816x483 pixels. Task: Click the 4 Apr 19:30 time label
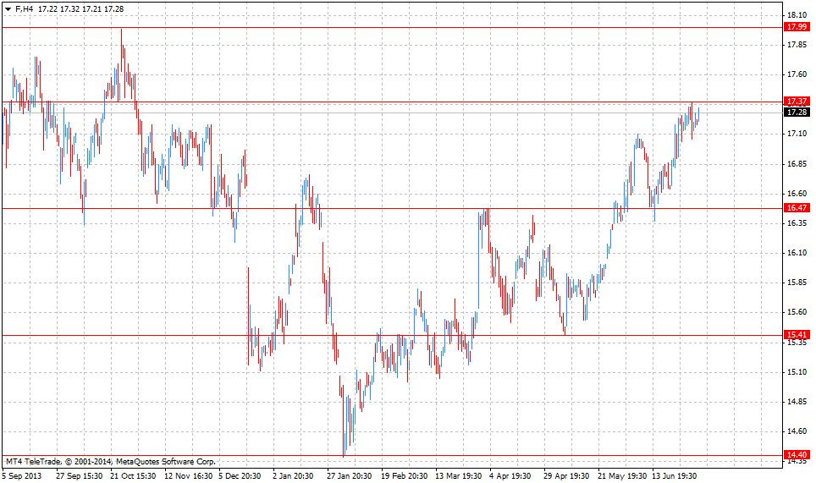click(x=510, y=475)
